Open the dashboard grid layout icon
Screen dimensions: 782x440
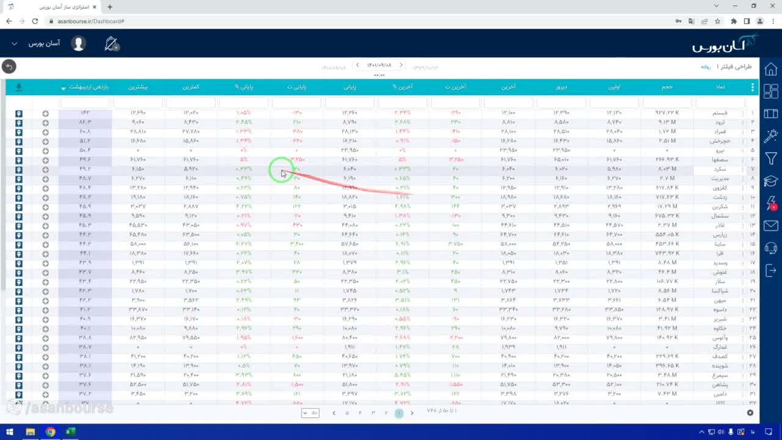click(771, 91)
